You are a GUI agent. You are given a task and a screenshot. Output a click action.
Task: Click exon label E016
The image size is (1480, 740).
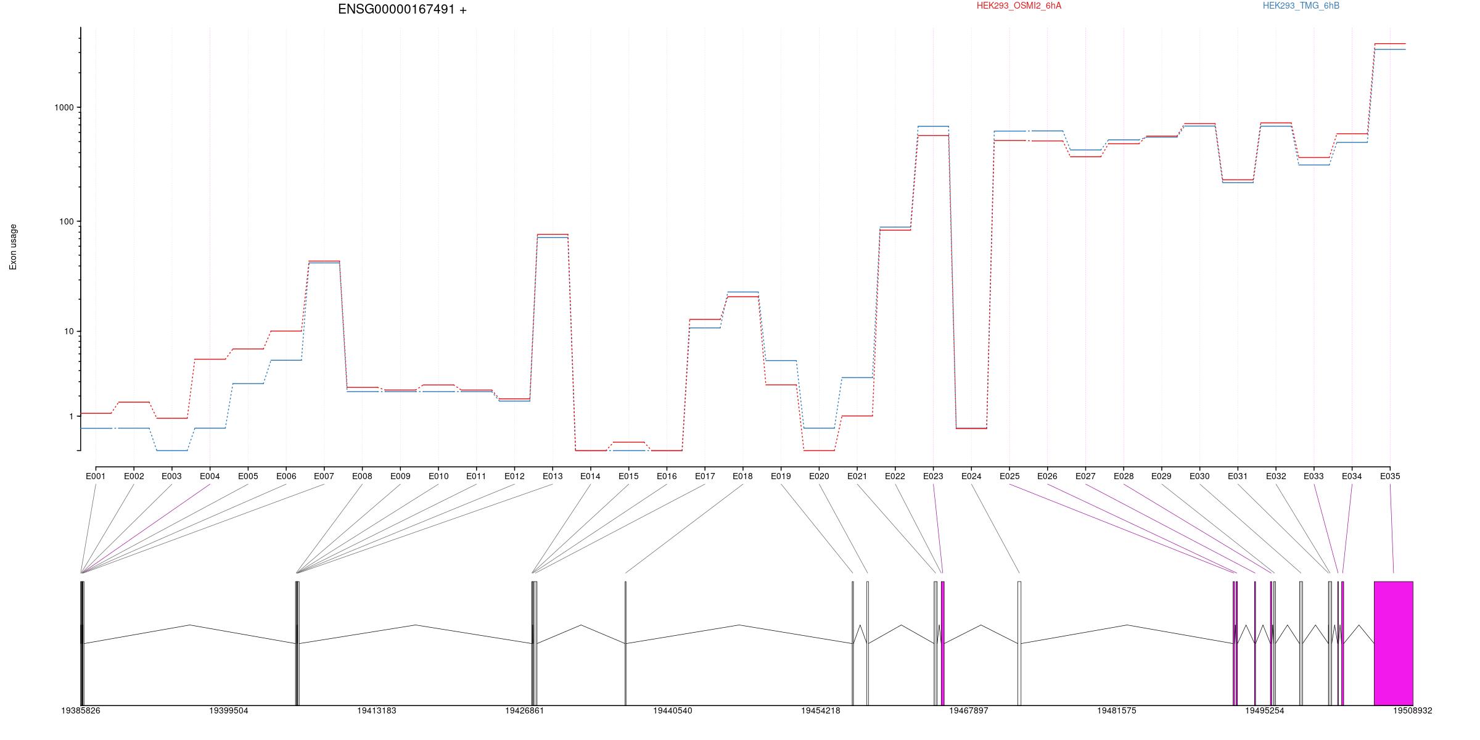point(667,476)
